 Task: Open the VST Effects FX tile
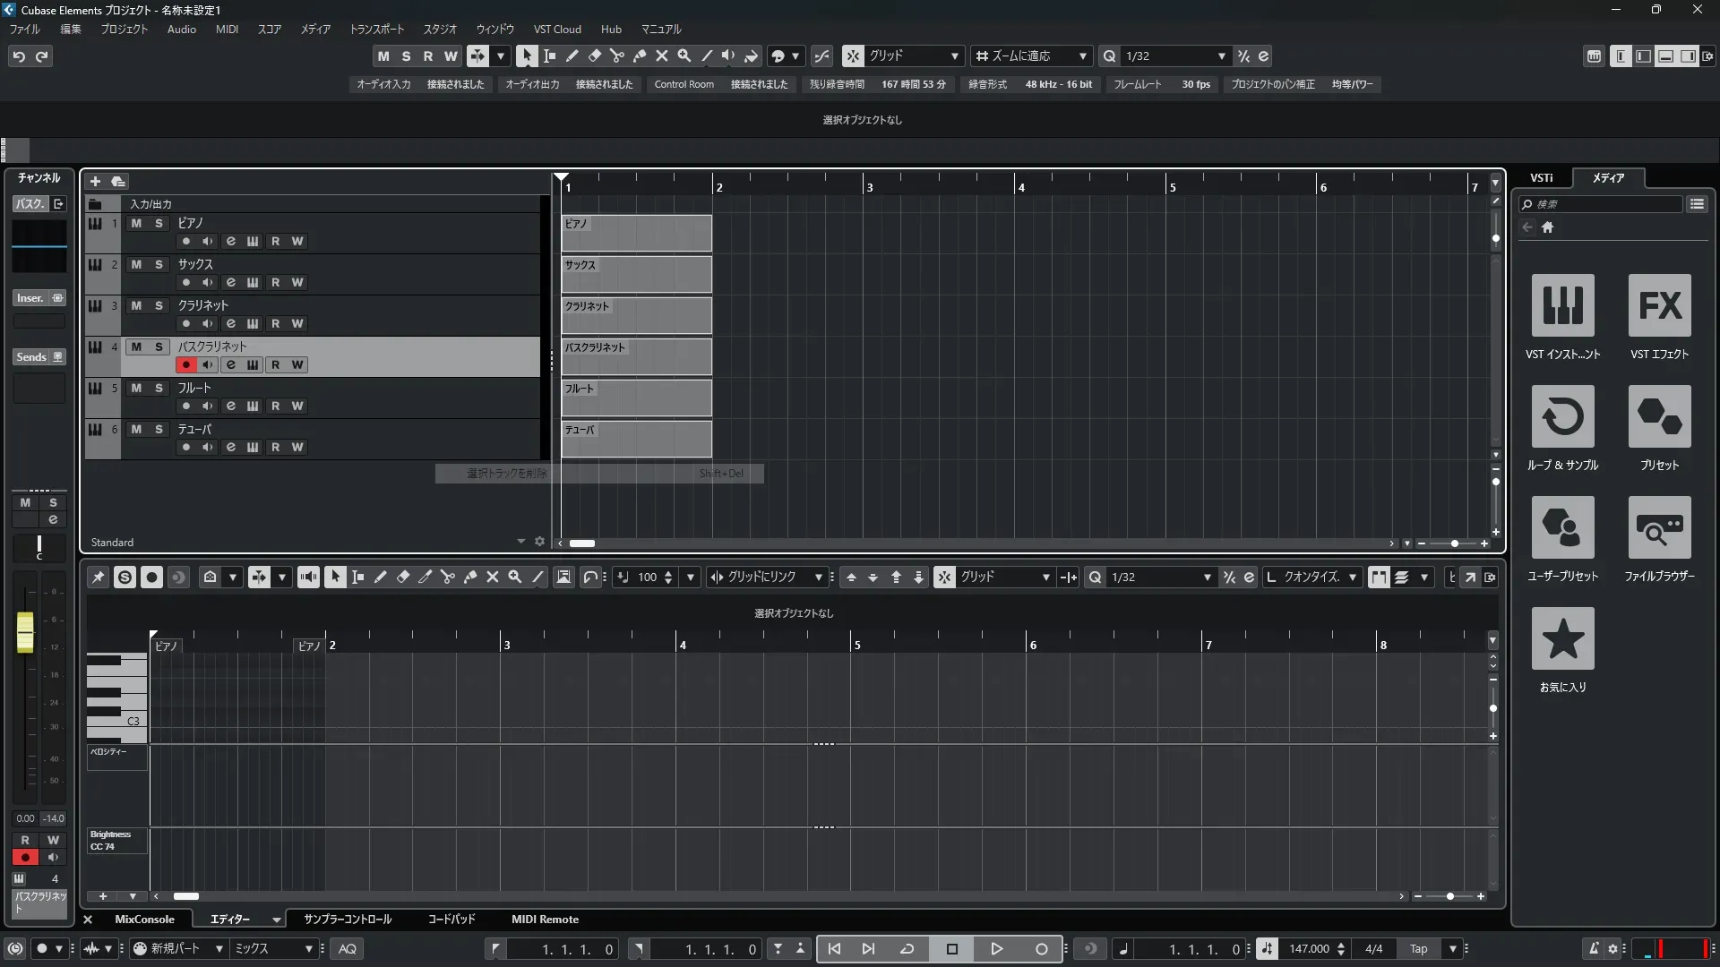pyautogui.click(x=1659, y=305)
